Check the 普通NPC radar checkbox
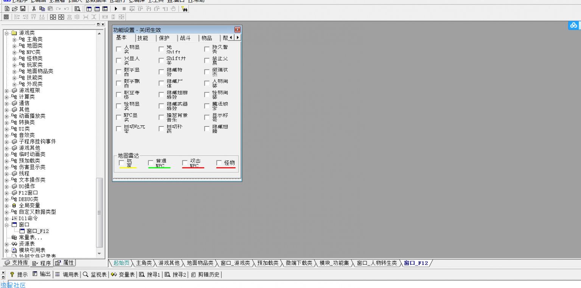The image size is (581, 288). click(151, 163)
